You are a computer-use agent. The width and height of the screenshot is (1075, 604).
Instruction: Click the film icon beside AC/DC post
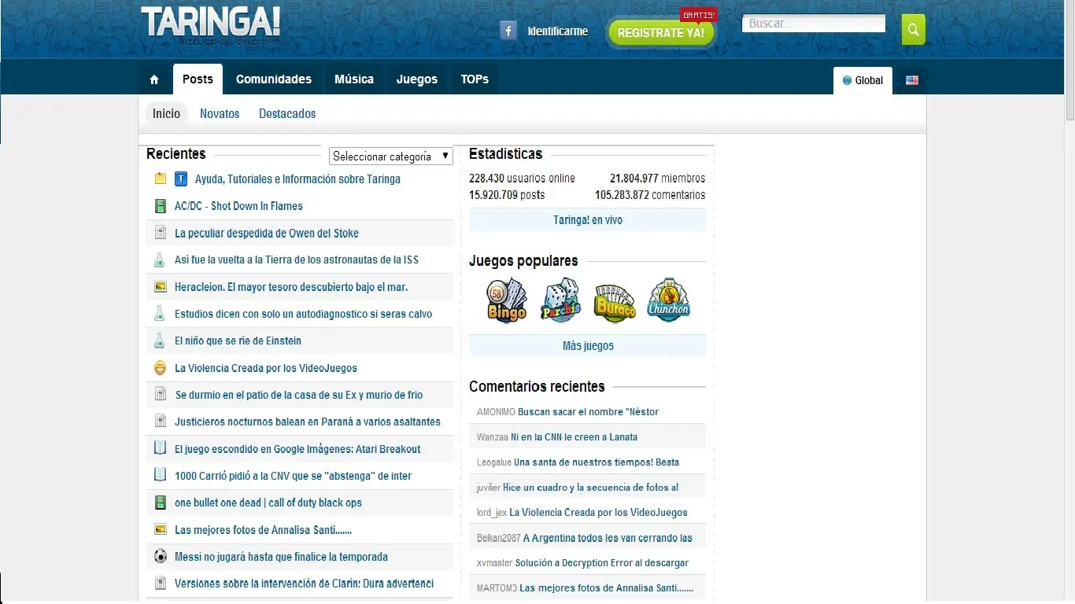pyautogui.click(x=161, y=206)
